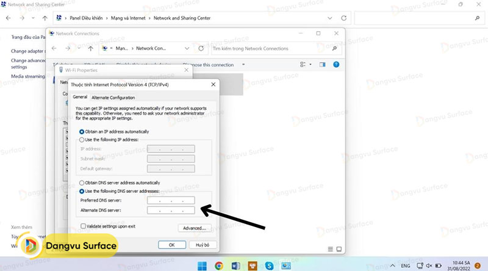Image resolution: width=488 pixels, height=271 pixels.
Task: Go forward in Network and Sharing Center
Action: click(22, 18)
